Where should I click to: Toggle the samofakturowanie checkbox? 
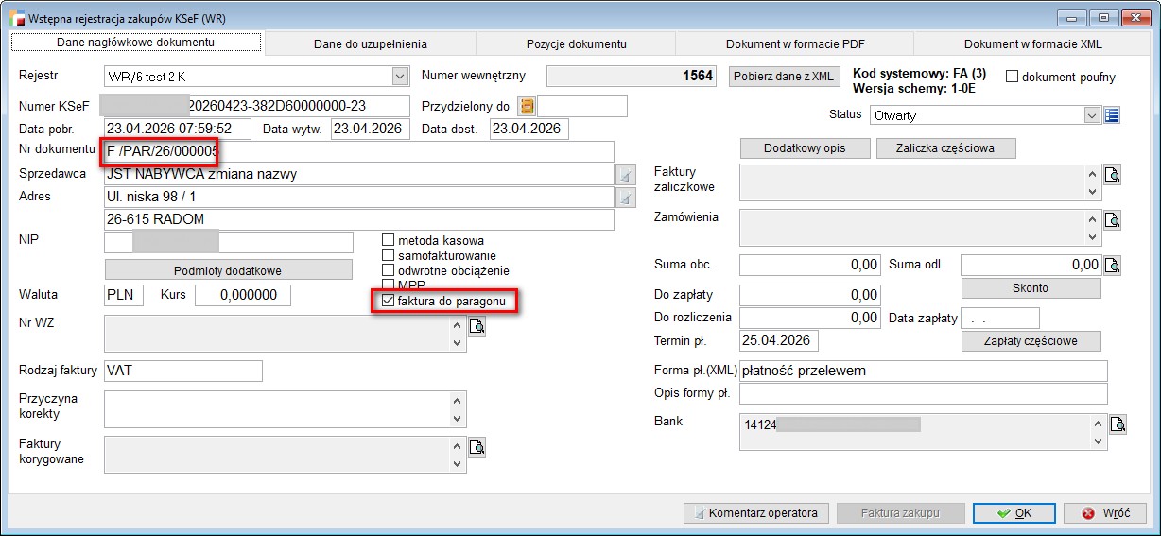tap(388, 255)
